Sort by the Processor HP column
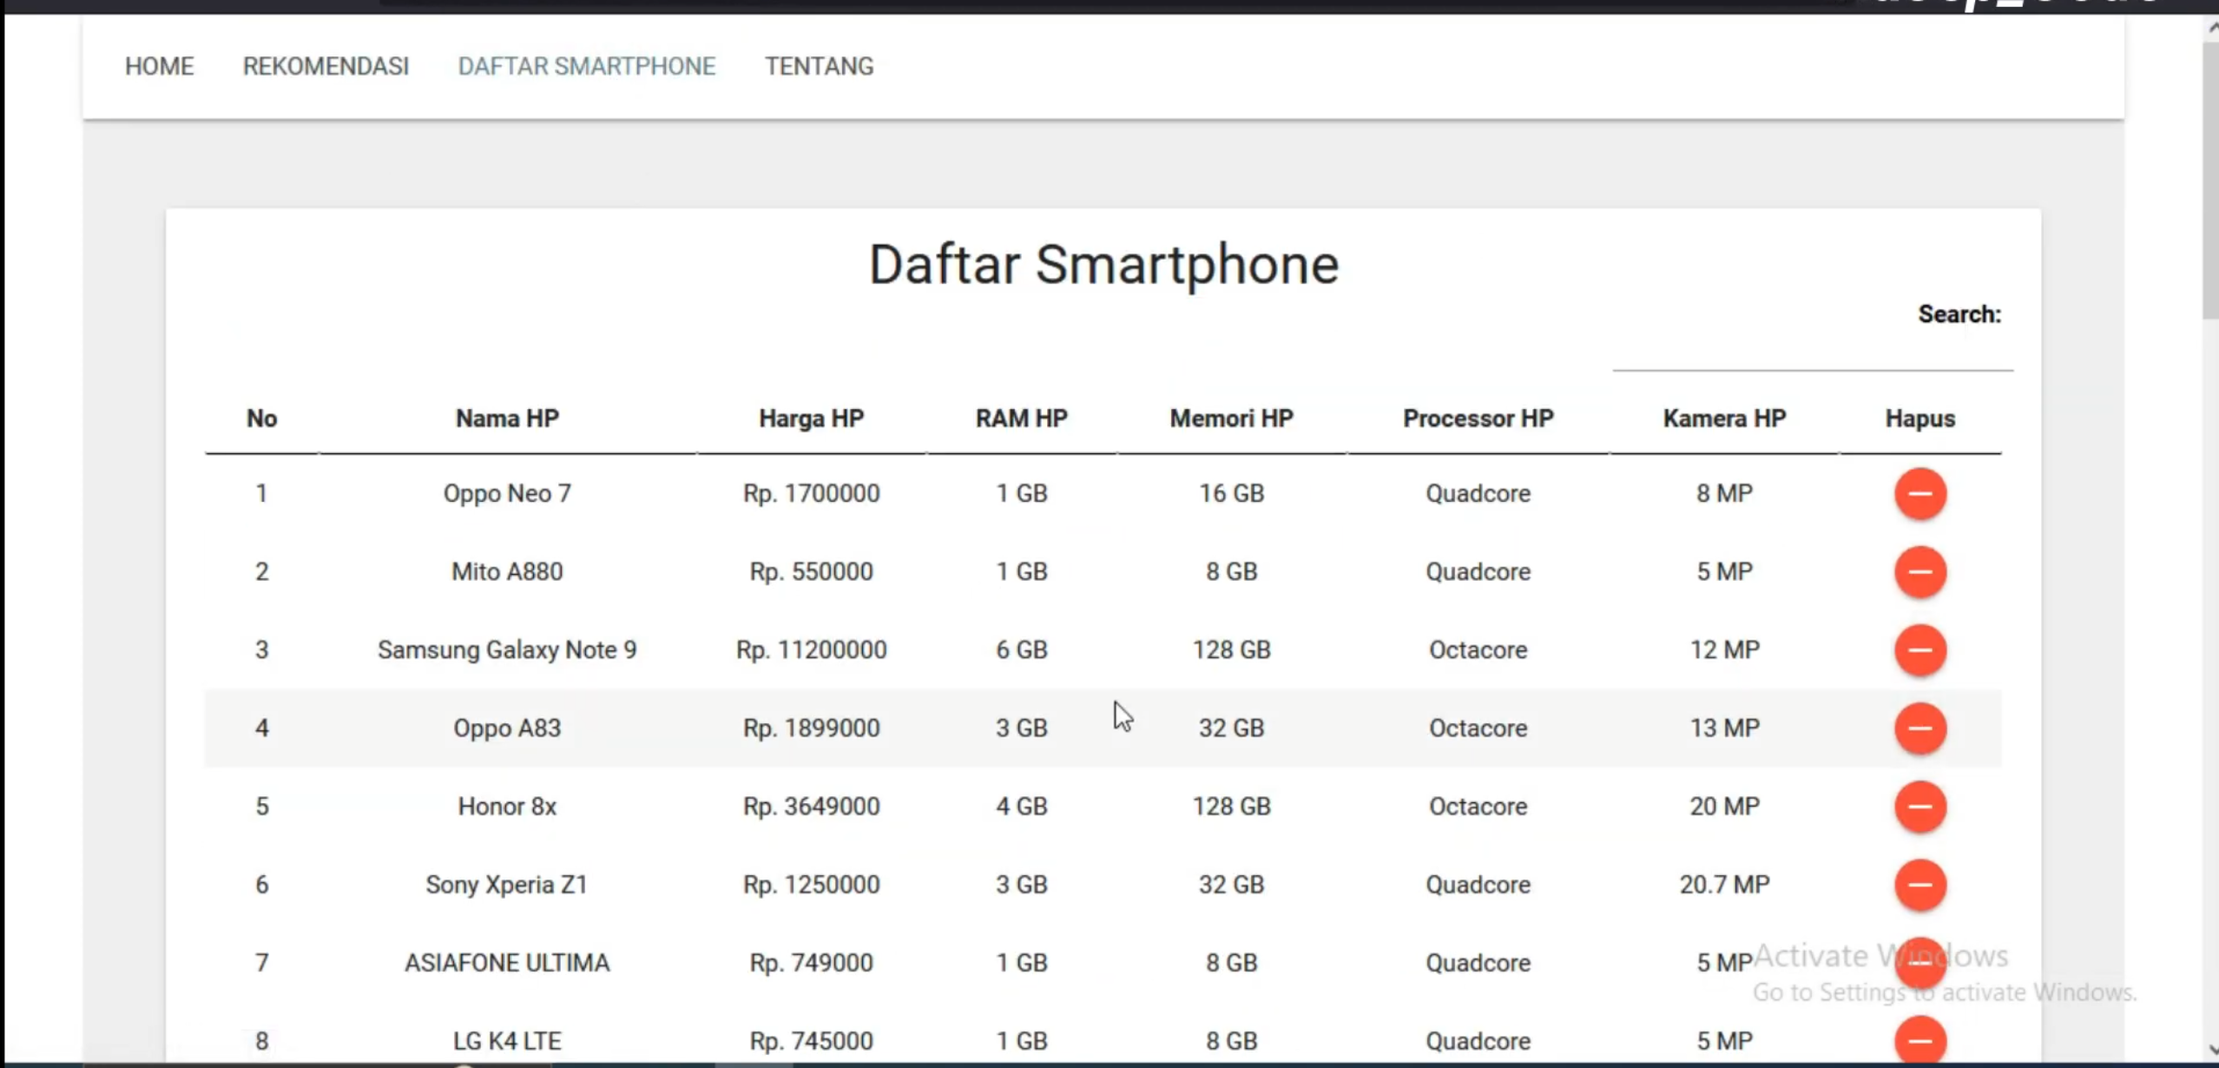2219x1068 pixels. pyautogui.click(x=1478, y=419)
